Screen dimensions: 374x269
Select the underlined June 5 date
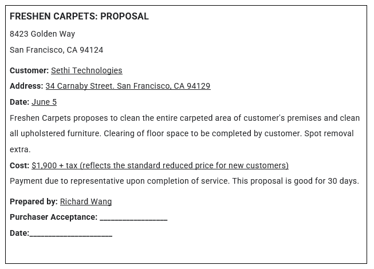[44, 102]
